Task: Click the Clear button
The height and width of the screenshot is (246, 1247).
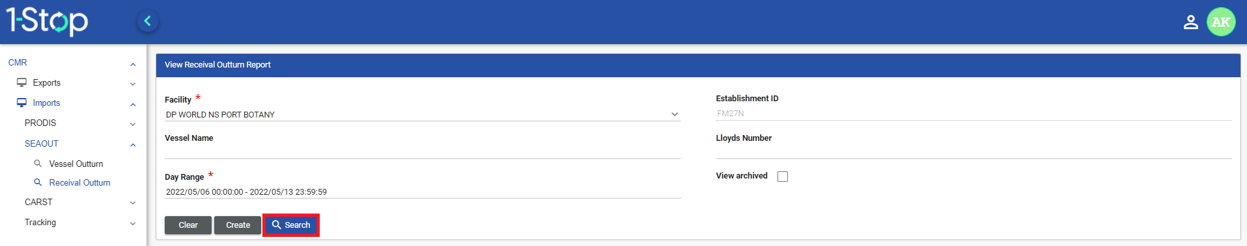Action: (x=188, y=225)
